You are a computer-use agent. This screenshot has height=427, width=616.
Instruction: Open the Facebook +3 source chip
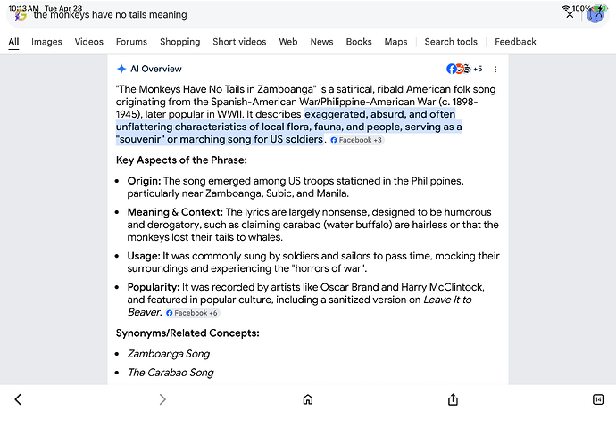point(356,140)
